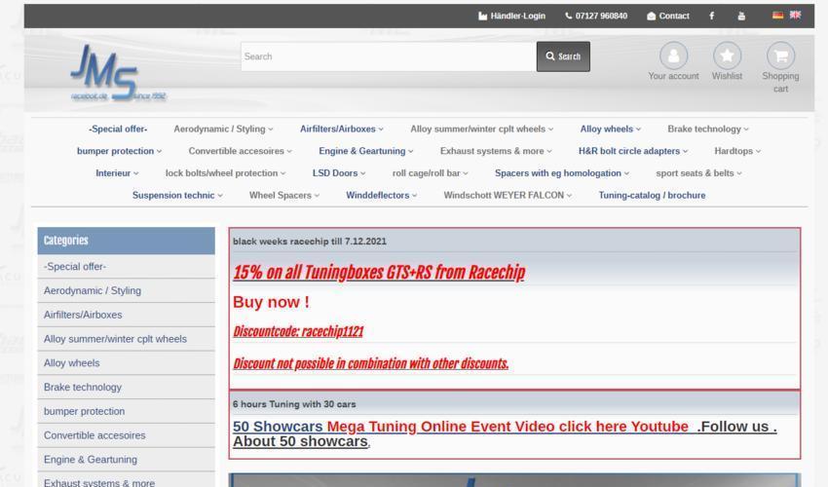Open H&R bolt circle adapters menu
Image resolution: width=828 pixels, height=487 pixels.
pos(633,151)
